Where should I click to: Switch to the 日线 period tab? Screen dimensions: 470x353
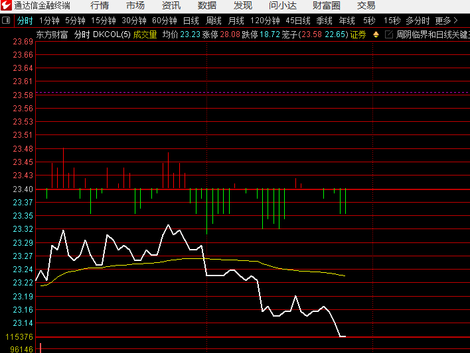tap(191, 21)
